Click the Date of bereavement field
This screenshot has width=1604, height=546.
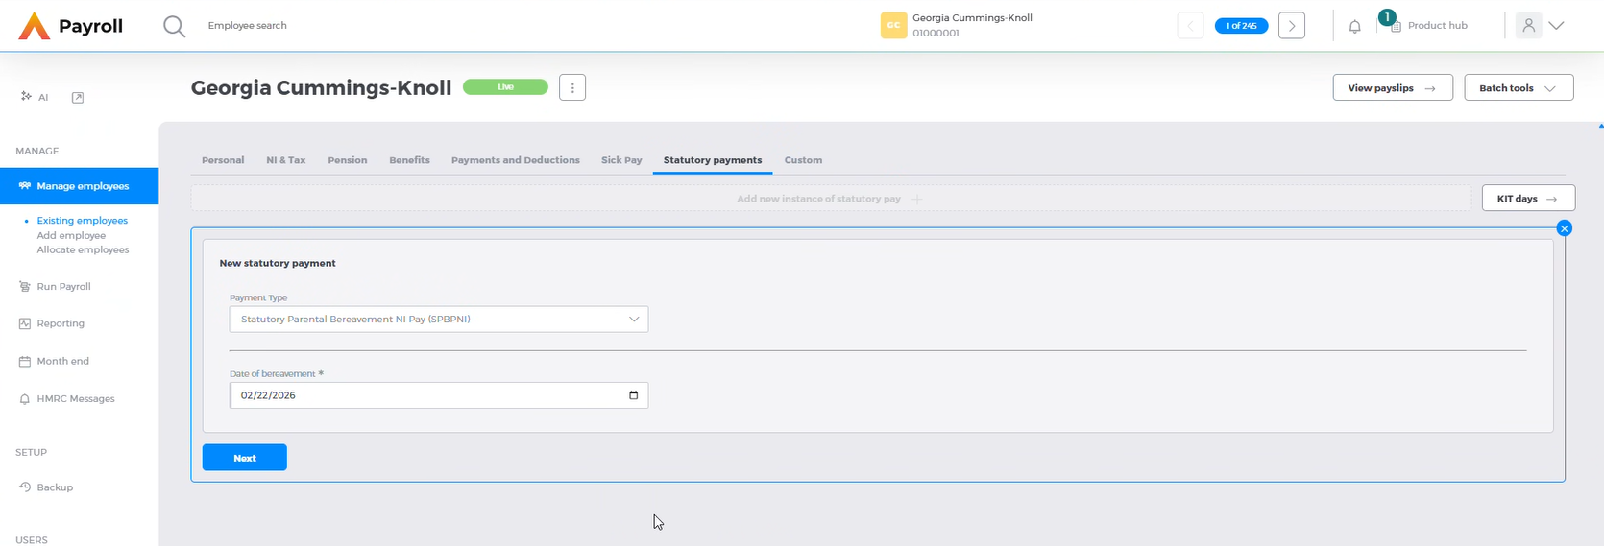click(439, 395)
